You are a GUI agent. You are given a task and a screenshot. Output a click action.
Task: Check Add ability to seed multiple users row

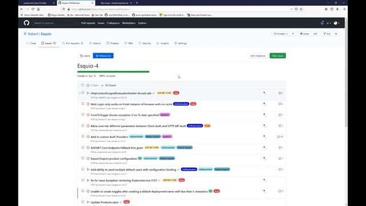[x=82, y=169]
